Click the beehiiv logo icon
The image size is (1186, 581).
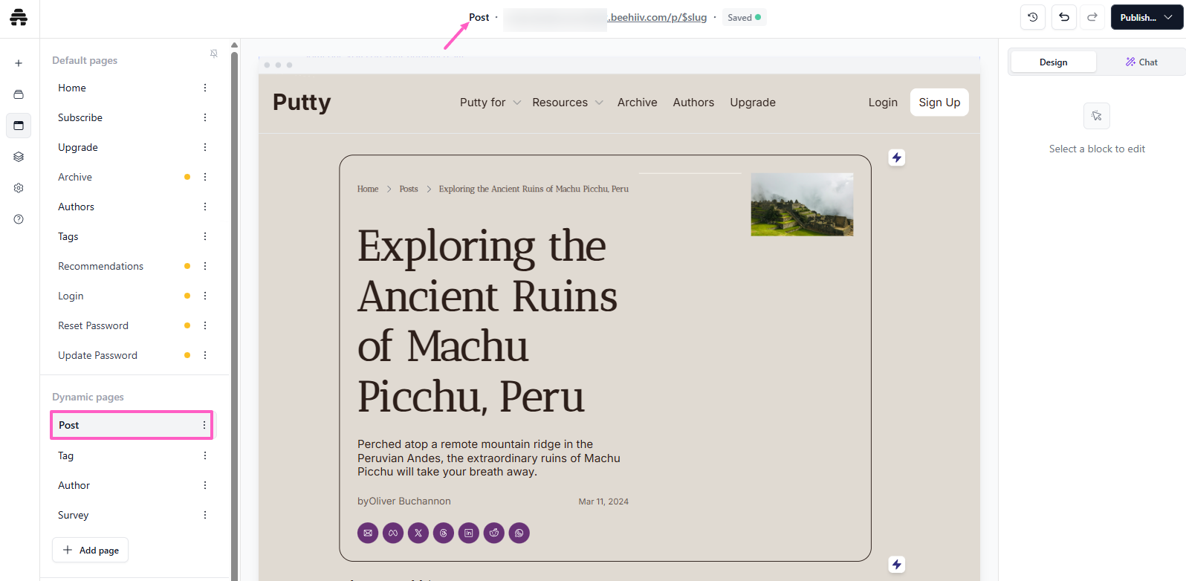19,17
